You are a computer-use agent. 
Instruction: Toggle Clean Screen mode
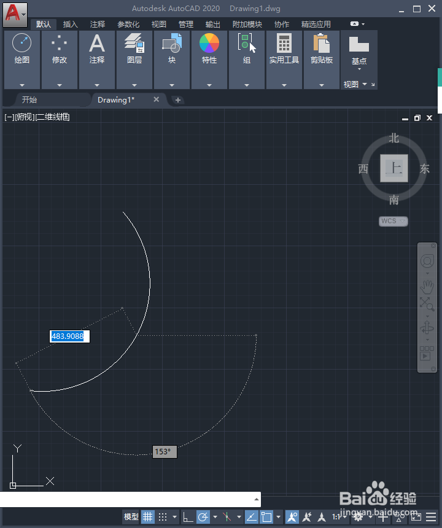click(x=416, y=516)
